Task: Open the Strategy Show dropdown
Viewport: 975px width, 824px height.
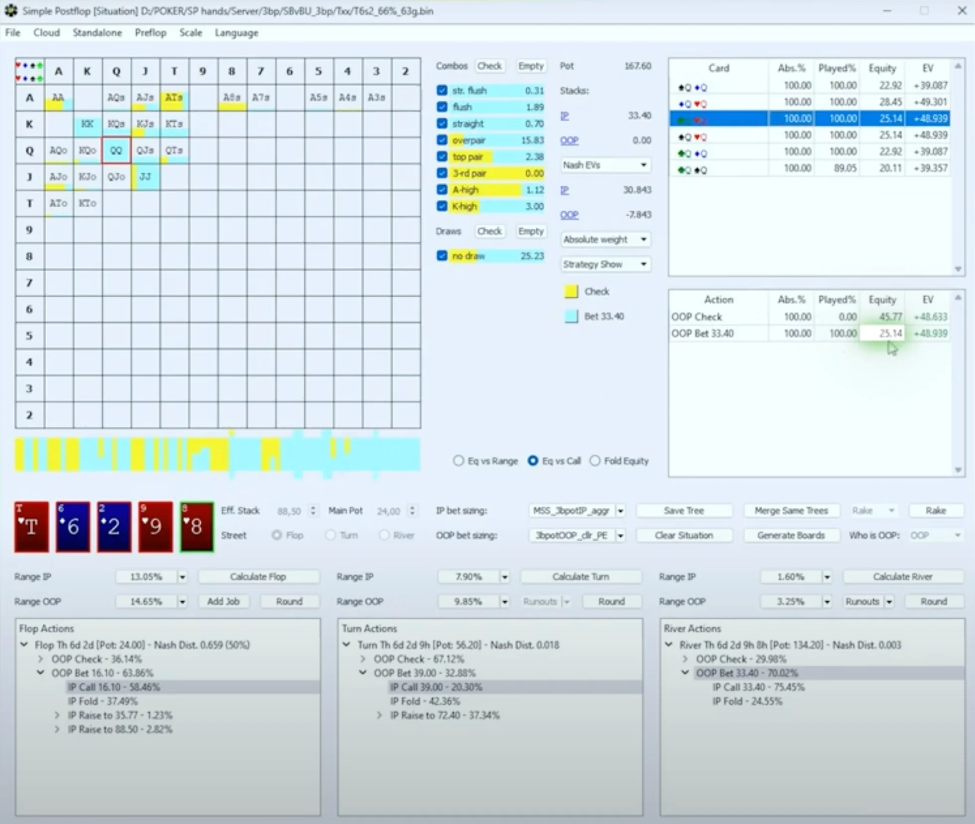Action: coord(604,264)
